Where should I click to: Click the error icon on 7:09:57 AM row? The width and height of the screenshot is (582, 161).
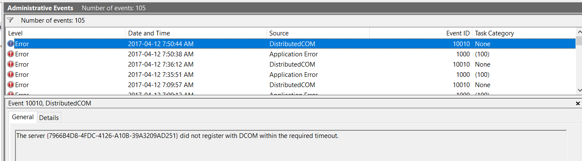(11, 85)
